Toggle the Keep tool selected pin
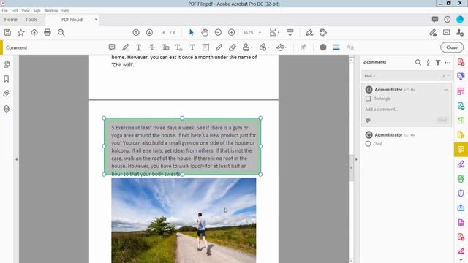 303,47
